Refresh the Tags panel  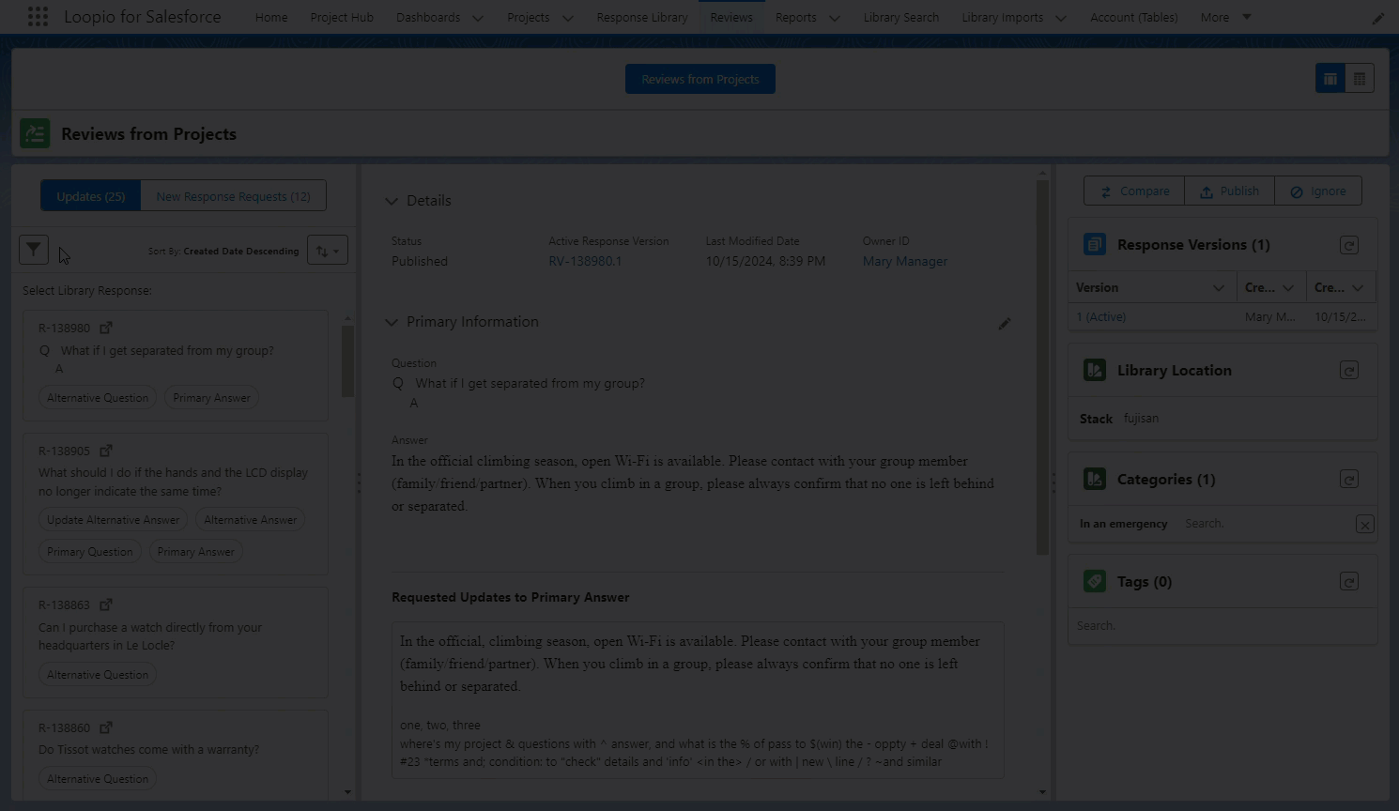click(1349, 582)
